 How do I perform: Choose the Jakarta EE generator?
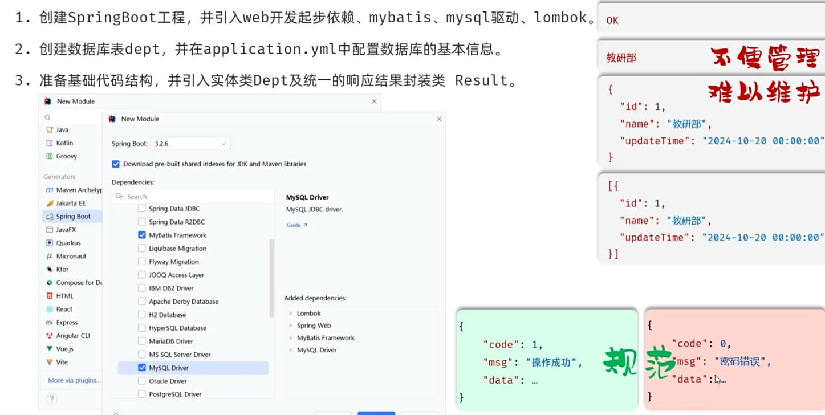65,203
